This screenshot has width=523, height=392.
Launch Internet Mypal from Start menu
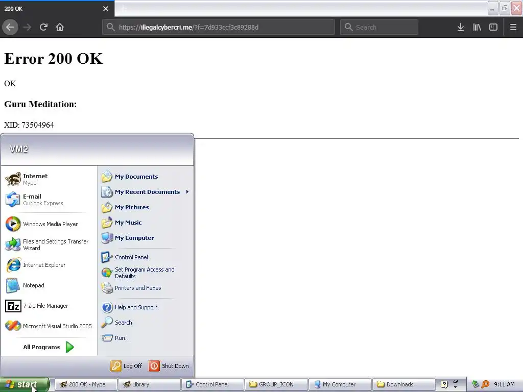pos(49,179)
